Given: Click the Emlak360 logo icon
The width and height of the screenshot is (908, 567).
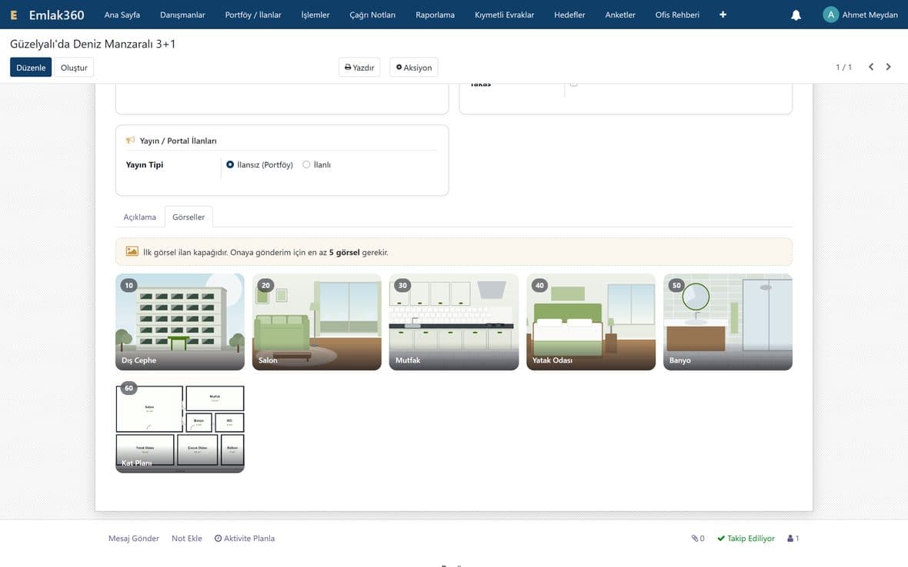Looking at the screenshot, I should 14,15.
